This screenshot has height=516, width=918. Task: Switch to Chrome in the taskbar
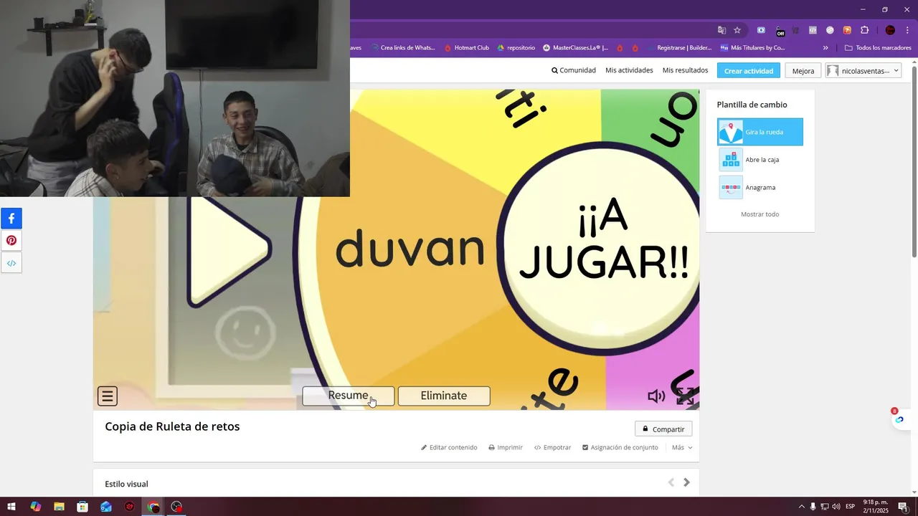pos(153,507)
